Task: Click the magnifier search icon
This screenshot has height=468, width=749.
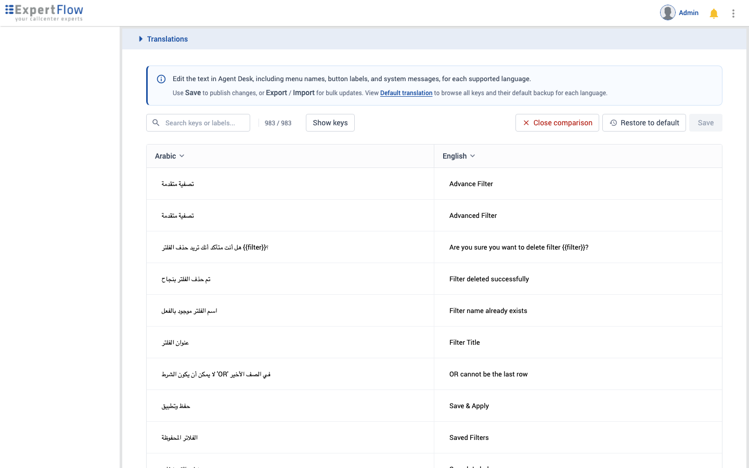Action: point(156,123)
